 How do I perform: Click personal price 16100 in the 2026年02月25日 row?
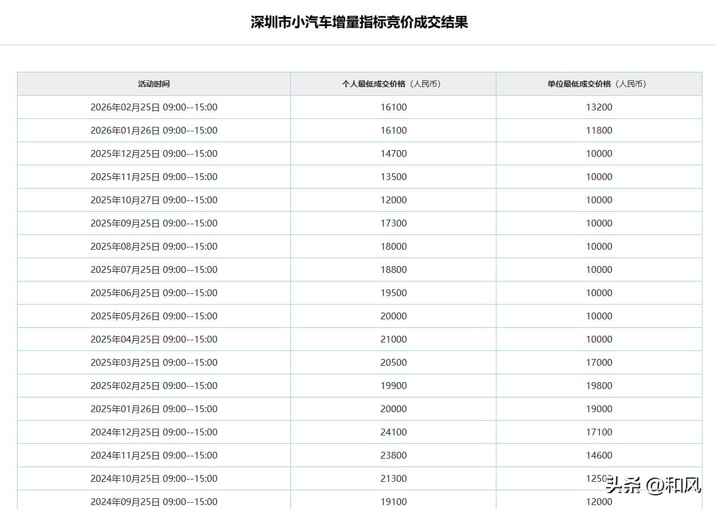click(x=393, y=107)
